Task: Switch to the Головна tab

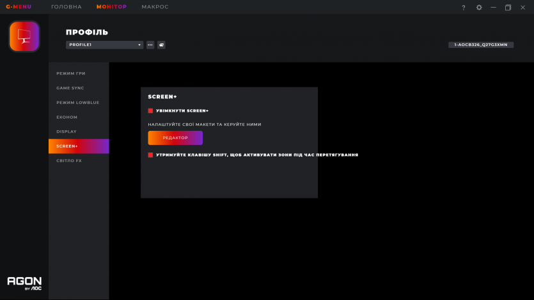Action: pyautogui.click(x=67, y=6)
